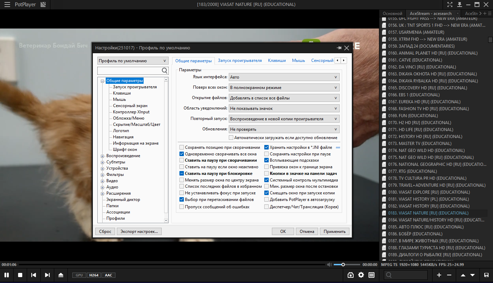This screenshot has width=493, height=283.
Task: Adjust the volume slider
Action: [x=347, y=265]
